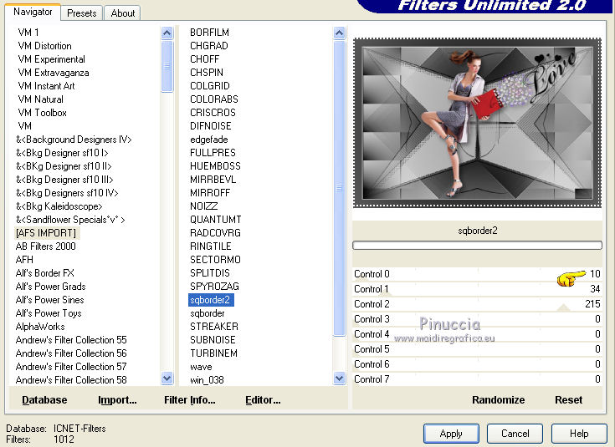Click the Control 3 slider
This screenshot has width=615, height=447.
[477, 319]
